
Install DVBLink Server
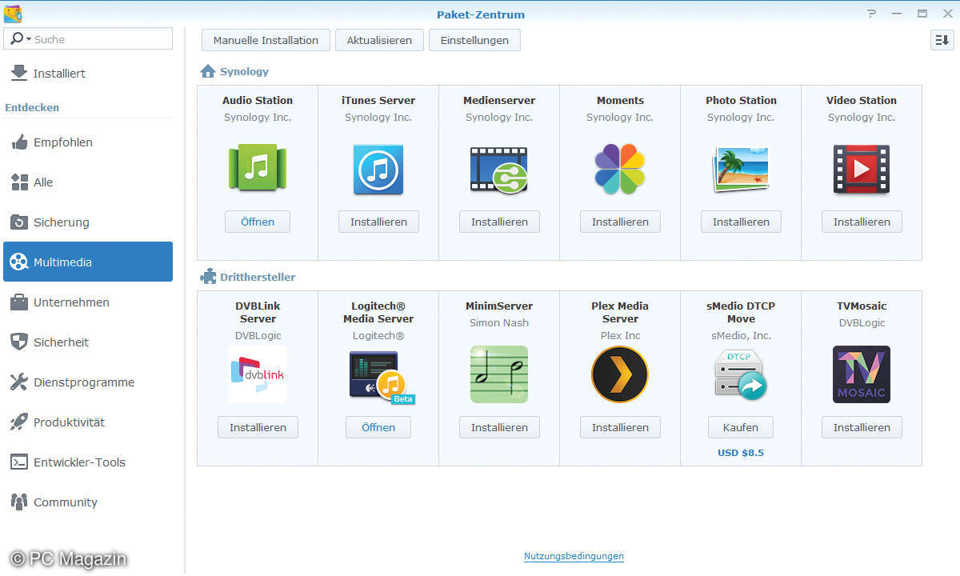click(258, 427)
